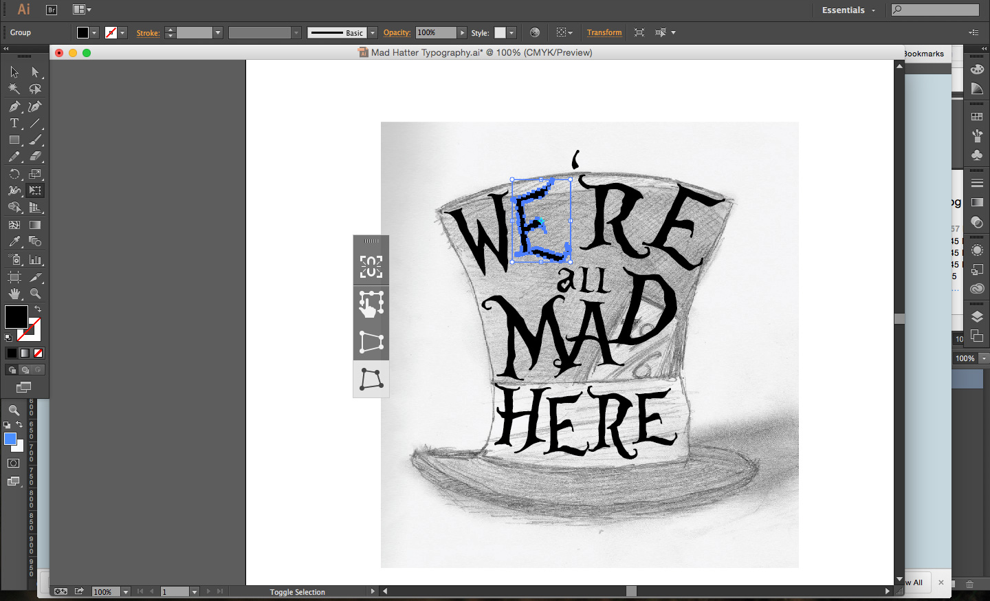Image resolution: width=990 pixels, height=601 pixels.
Task: Select the Direct Selection tool (white arrow)
Action: click(x=35, y=72)
